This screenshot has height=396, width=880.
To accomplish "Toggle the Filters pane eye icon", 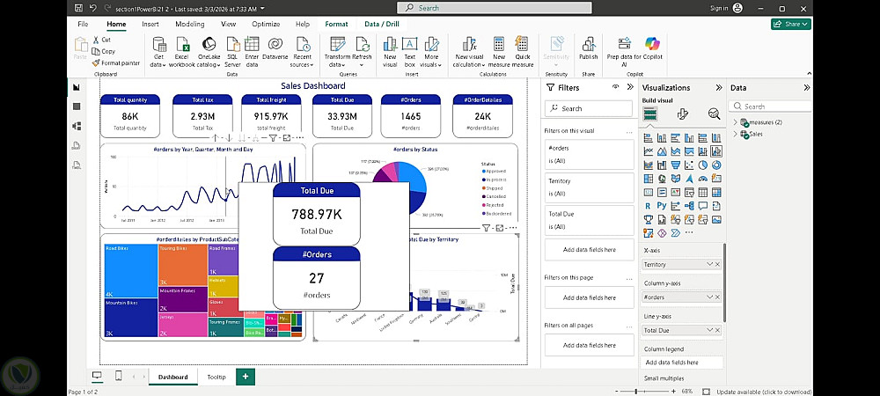I will click(x=616, y=87).
